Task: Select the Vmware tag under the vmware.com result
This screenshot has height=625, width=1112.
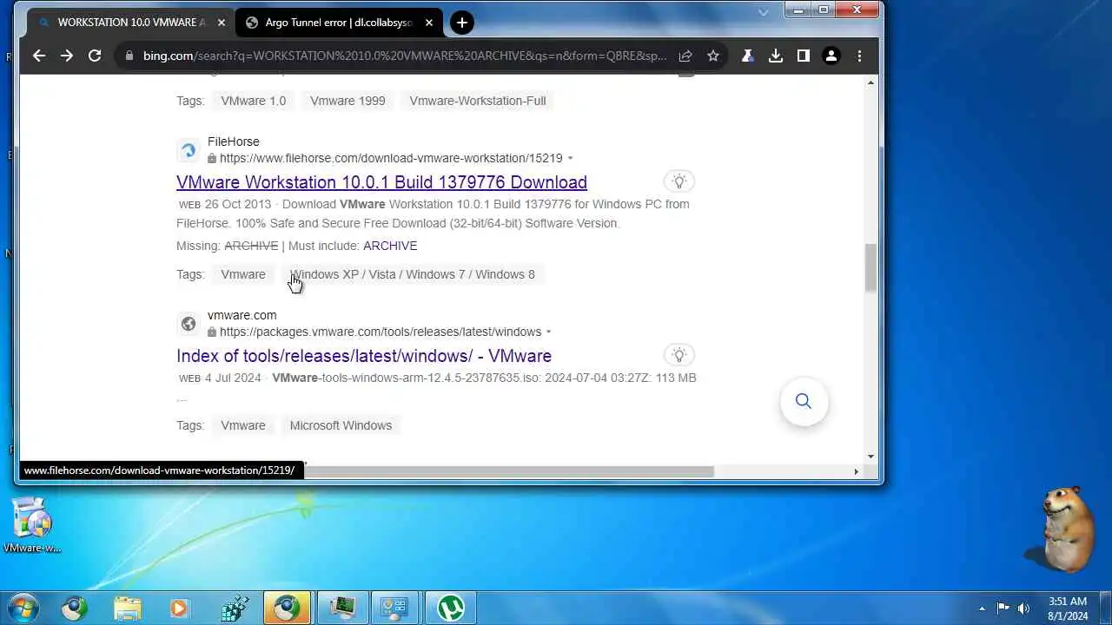Action: click(243, 425)
